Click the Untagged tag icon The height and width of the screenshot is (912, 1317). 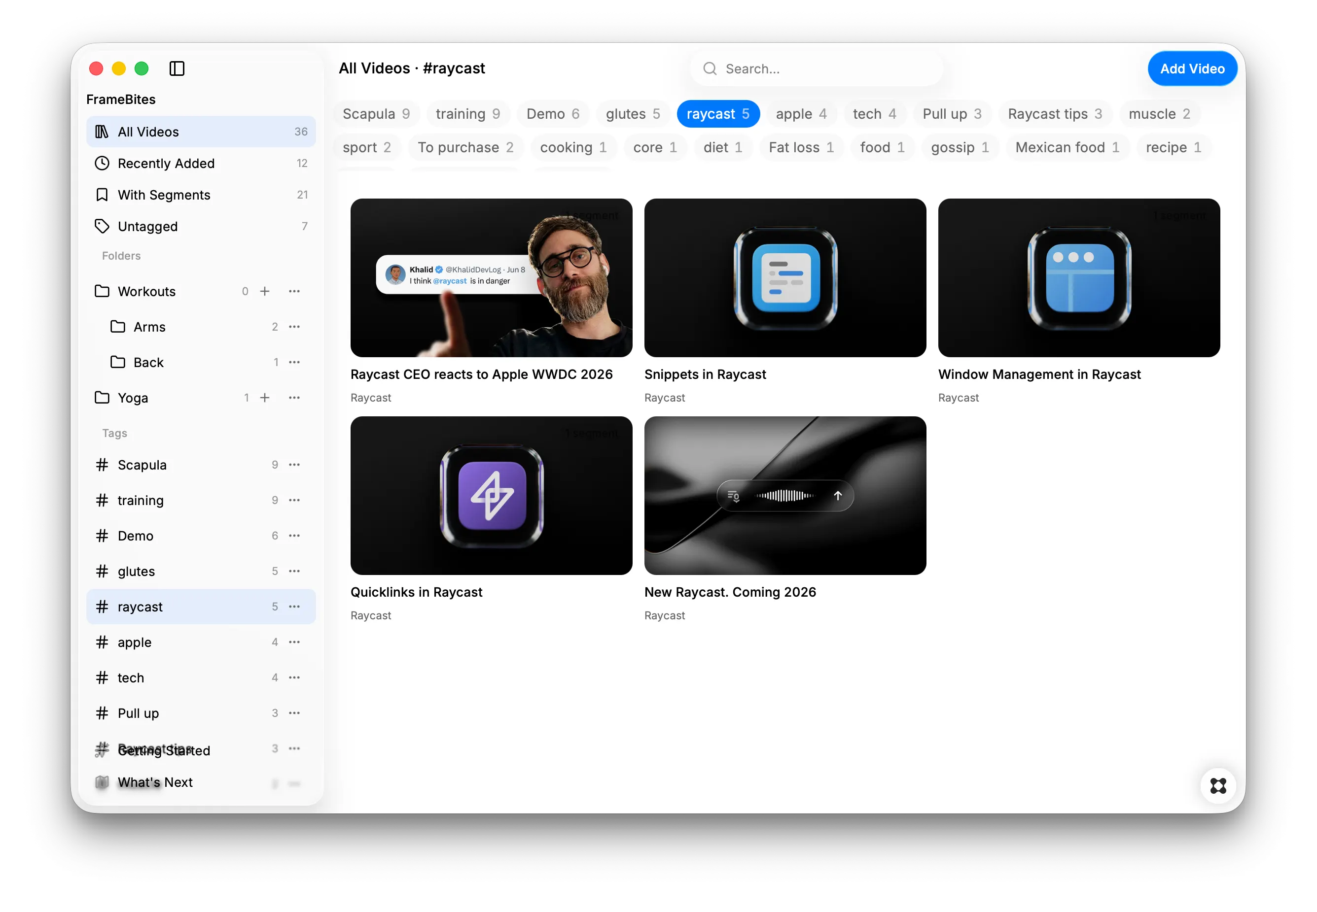102,226
